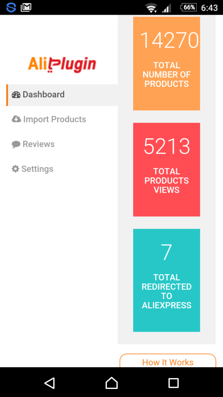223x397 pixels.
Task: Go to the Reviews menu item
Action: tap(62, 144)
